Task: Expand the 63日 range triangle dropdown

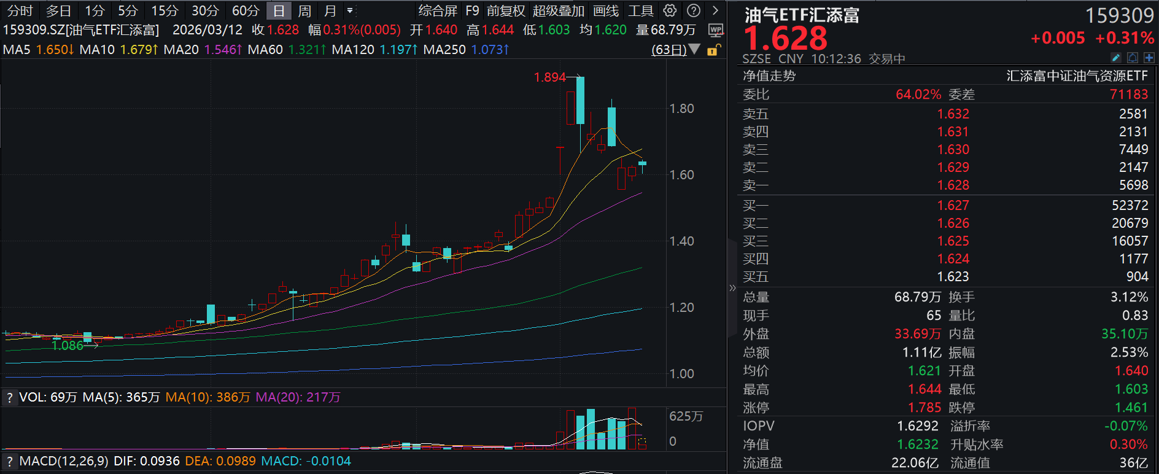Action: click(x=694, y=49)
